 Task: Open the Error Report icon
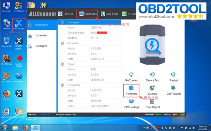click(152, 101)
